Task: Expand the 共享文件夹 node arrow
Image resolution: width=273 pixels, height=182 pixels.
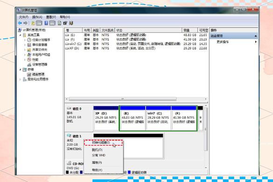Action: pos(25,49)
